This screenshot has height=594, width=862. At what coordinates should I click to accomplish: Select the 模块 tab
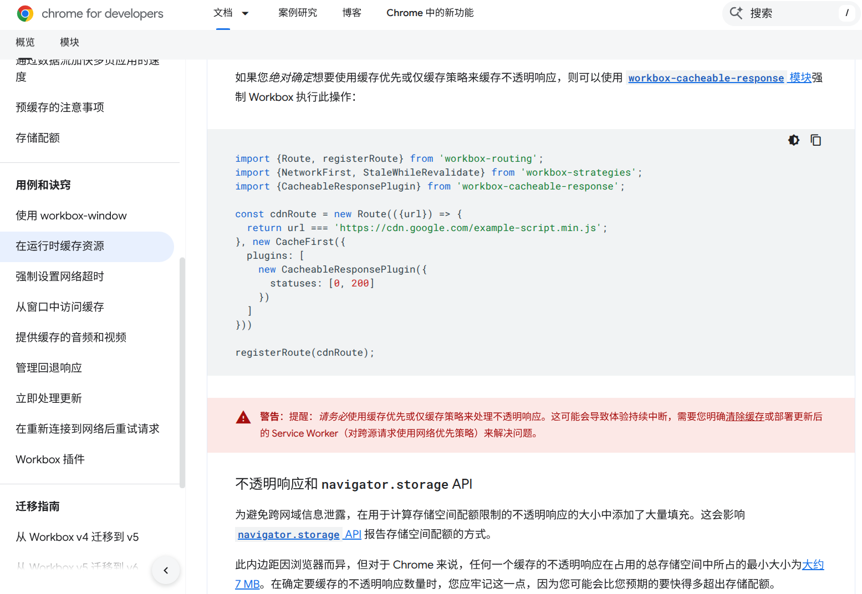click(69, 42)
